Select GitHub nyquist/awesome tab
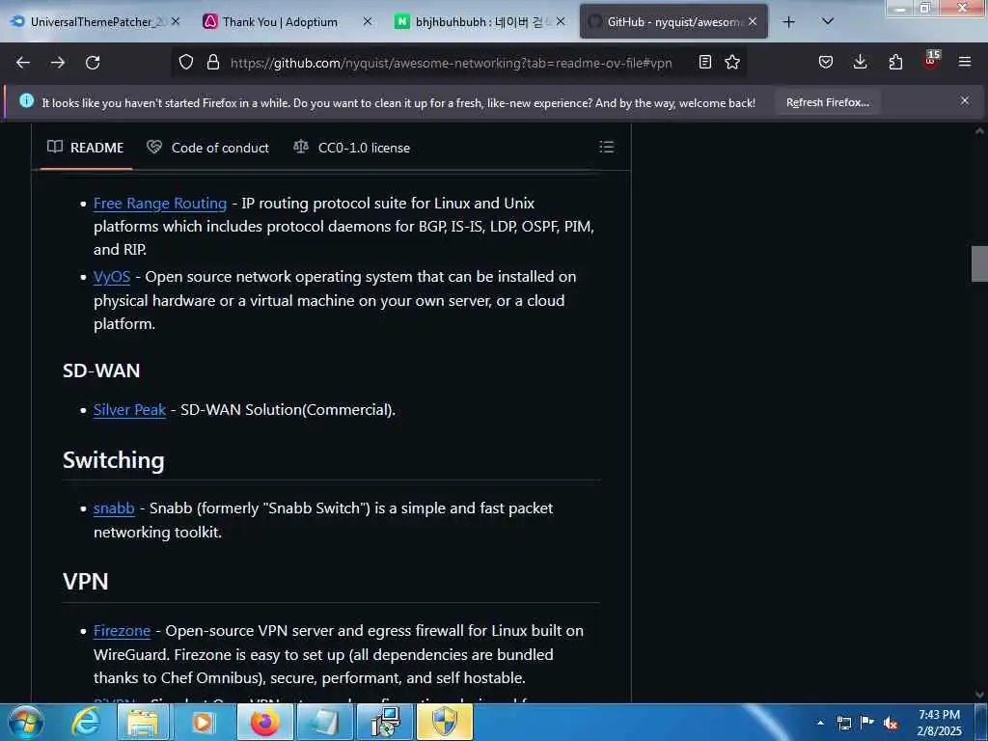The image size is (988, 741). click(672, 22)
